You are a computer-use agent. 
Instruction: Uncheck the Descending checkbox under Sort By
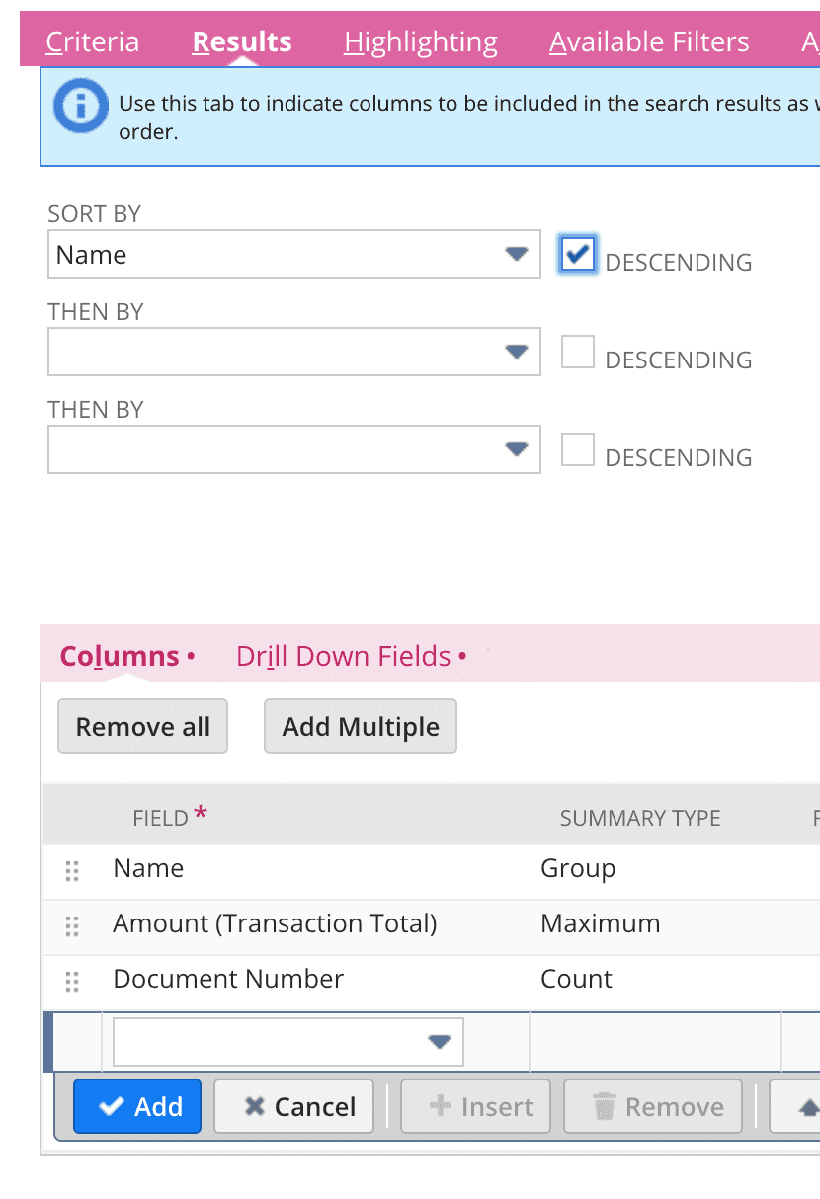click(577, 254)
